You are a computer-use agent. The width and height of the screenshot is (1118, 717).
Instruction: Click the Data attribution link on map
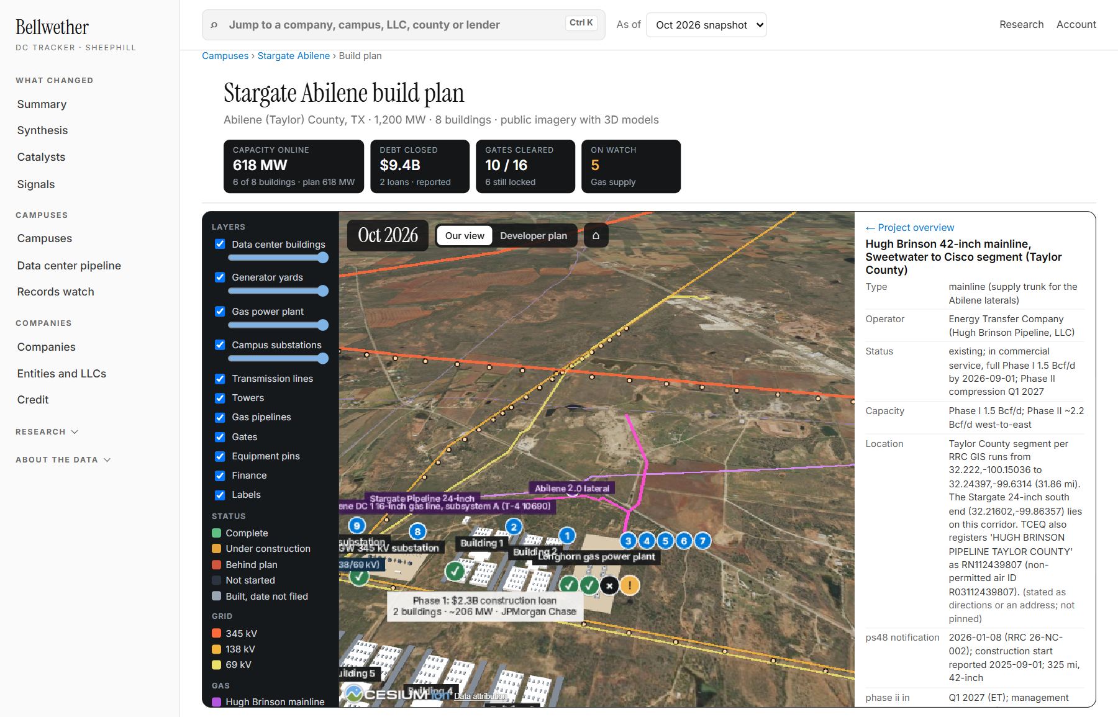point(479,696)
